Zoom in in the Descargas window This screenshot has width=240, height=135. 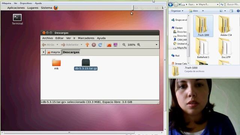coord(139,45)
